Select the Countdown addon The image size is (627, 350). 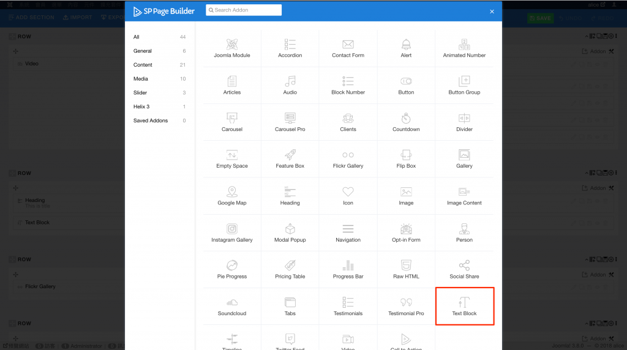[406, 122]
